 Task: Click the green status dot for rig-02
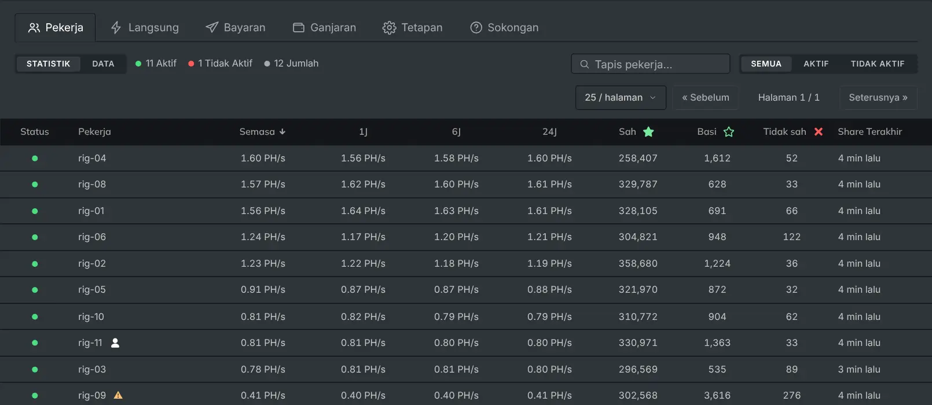(x=35, y=264)
